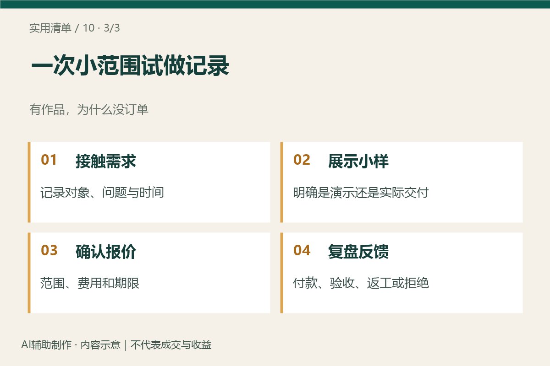Select the heading 展示小样
Screen dimensions: 550x366
tap(358, 161)
